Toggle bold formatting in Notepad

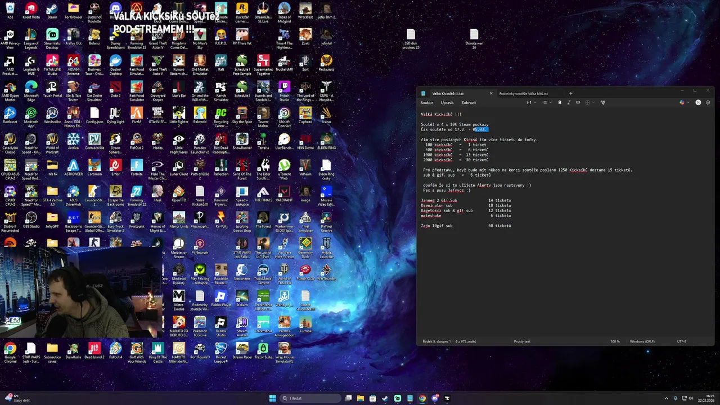tap(560, 102)
